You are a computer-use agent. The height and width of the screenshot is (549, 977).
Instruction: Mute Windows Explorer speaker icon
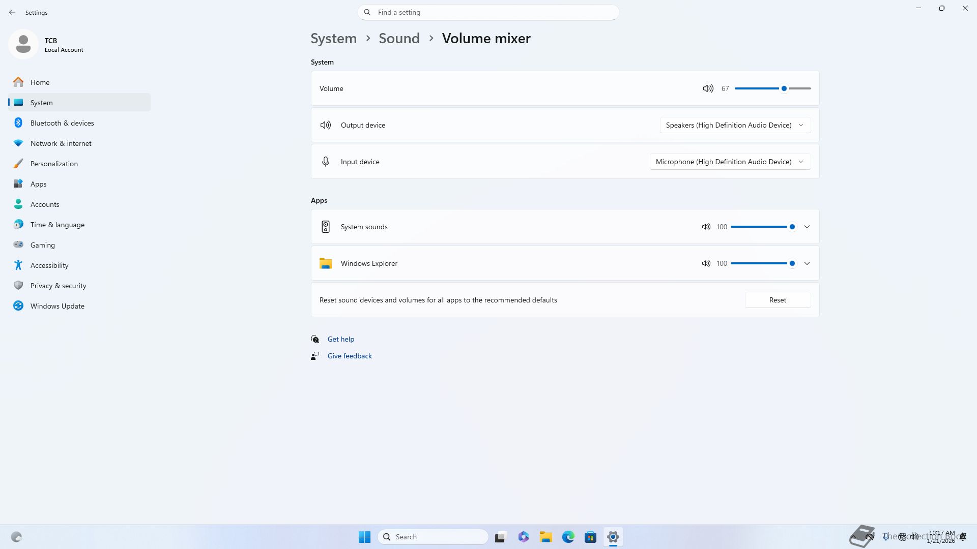point(706,263)
